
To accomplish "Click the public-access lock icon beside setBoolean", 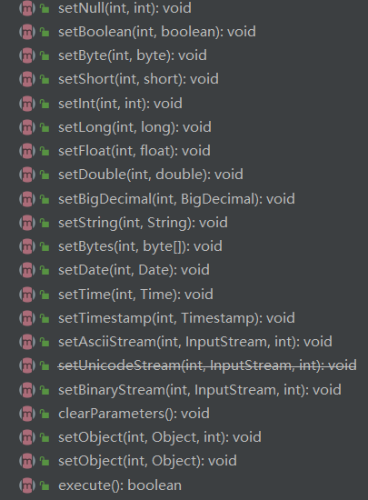I will (45, 32).
